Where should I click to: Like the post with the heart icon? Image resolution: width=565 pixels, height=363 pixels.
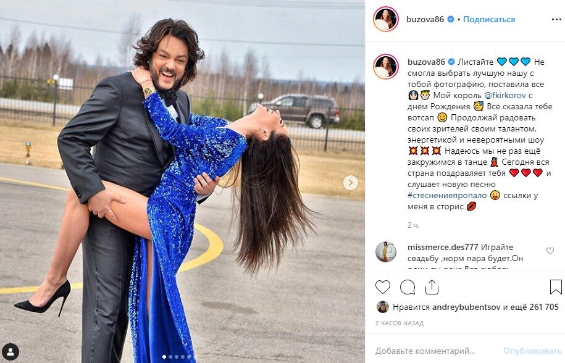[x=383, y=287]
